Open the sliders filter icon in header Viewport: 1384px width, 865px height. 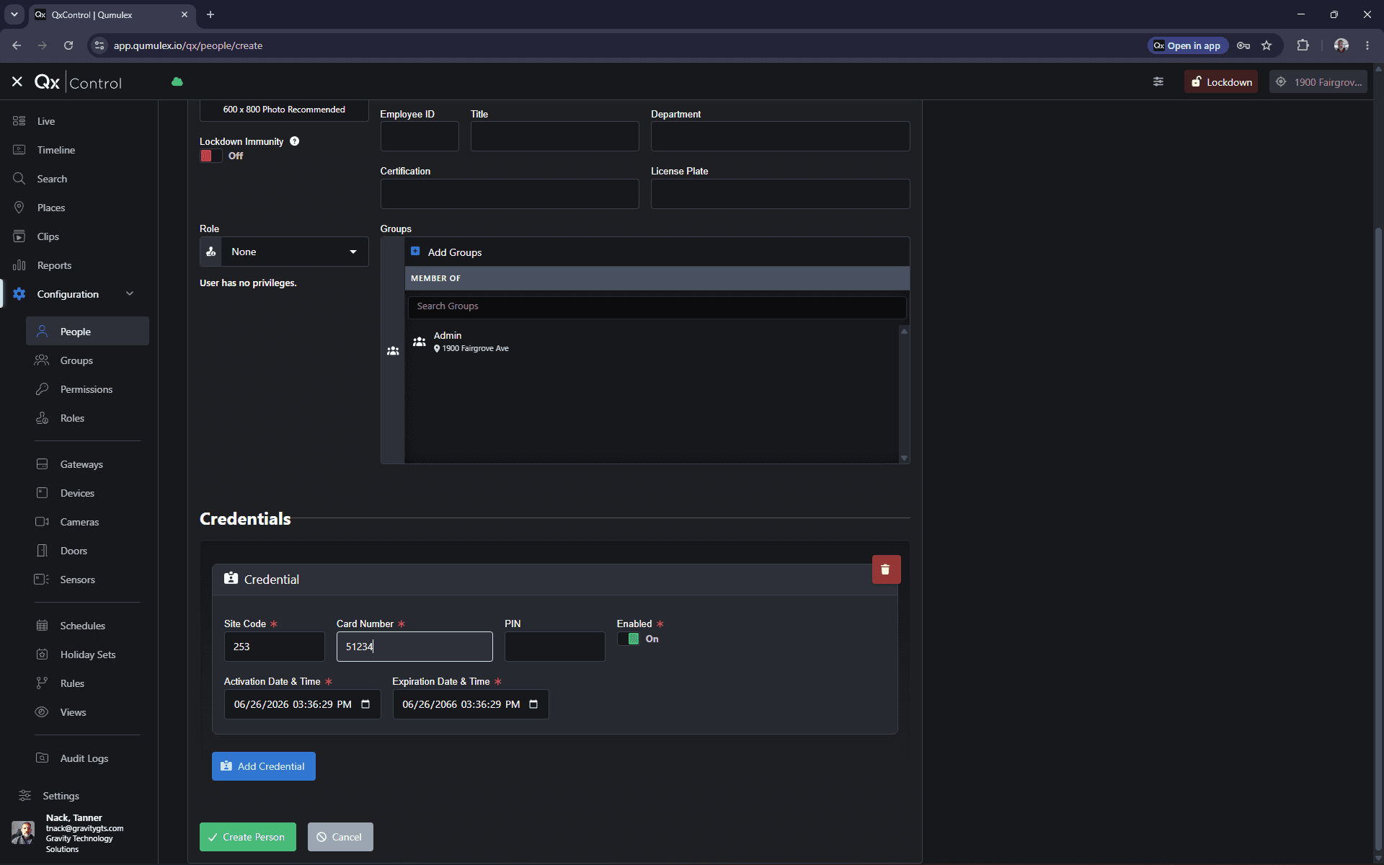click(1158, 82)
